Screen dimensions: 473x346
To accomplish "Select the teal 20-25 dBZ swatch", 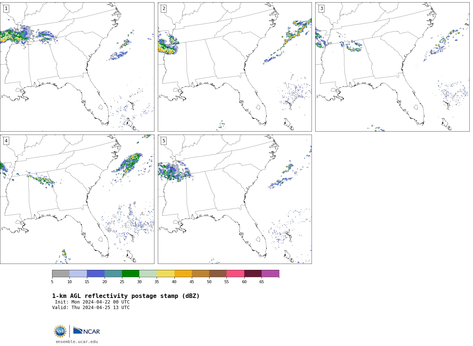I will point(113,274).
